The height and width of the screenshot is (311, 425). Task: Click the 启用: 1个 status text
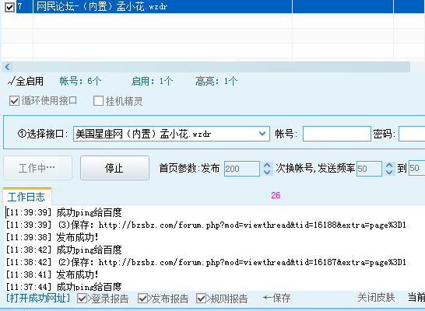click(x=152, y=81)
